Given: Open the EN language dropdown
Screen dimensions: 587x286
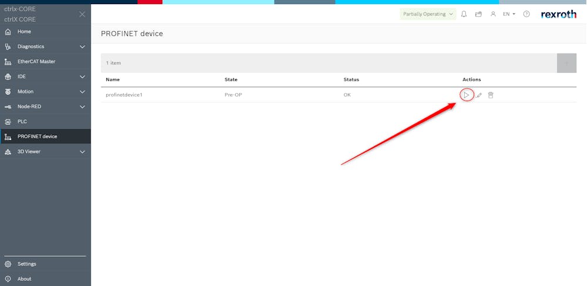Looking at the screenshot, I should pyautogui.click(x=509, y=14).
